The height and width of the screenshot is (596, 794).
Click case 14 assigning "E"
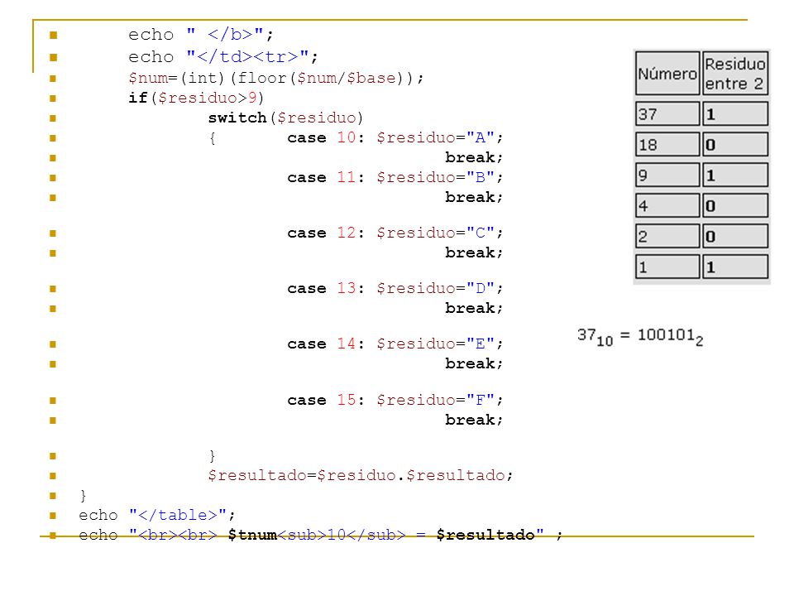click(395, 344)
